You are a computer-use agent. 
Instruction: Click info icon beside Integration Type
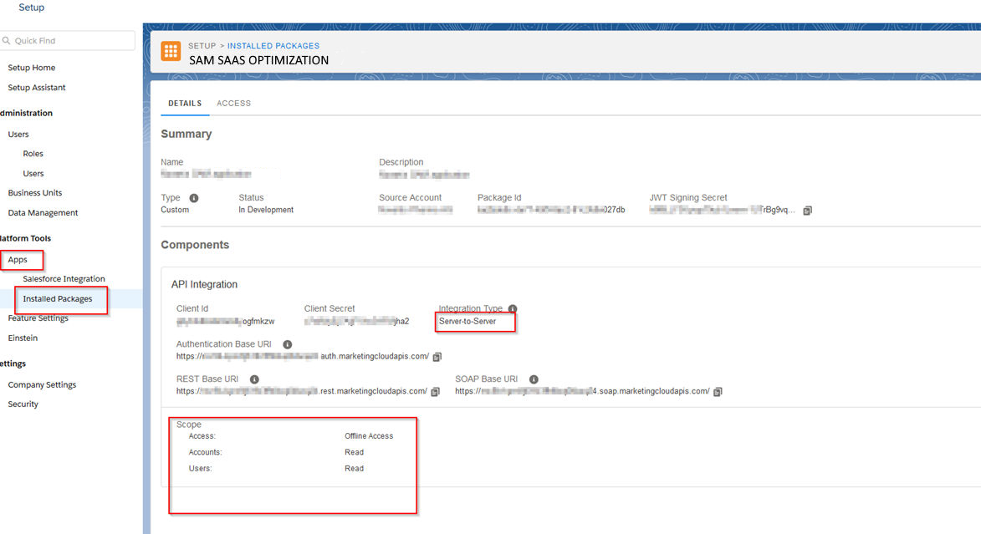point(513,309)
